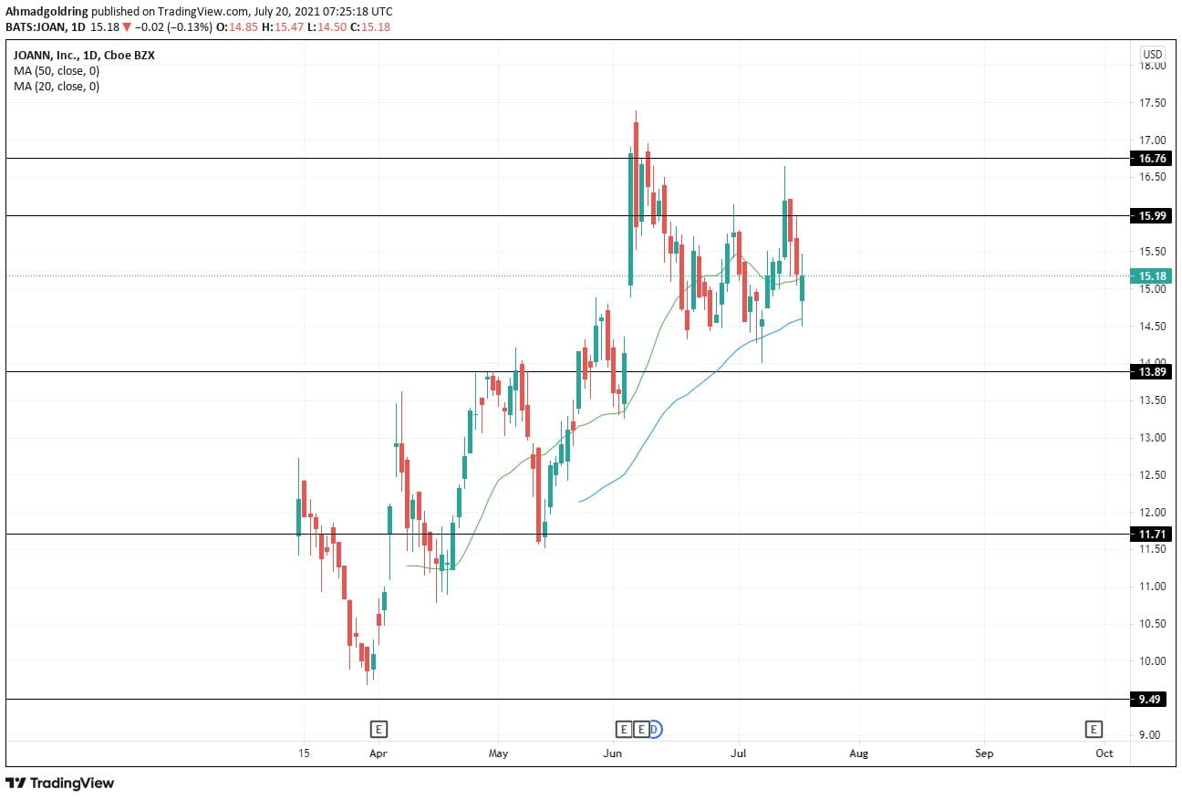Image resolution: width=1182 pixels, height=800 pixels.
Task: Click the Sep label on time axis
Action: tap(983, 753)
